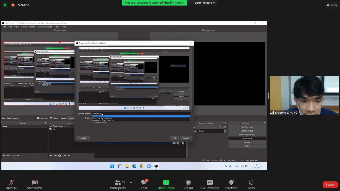Add a new source with the Sources plus icon
Viewport: 340px width, 191px height.
point(51,155)
